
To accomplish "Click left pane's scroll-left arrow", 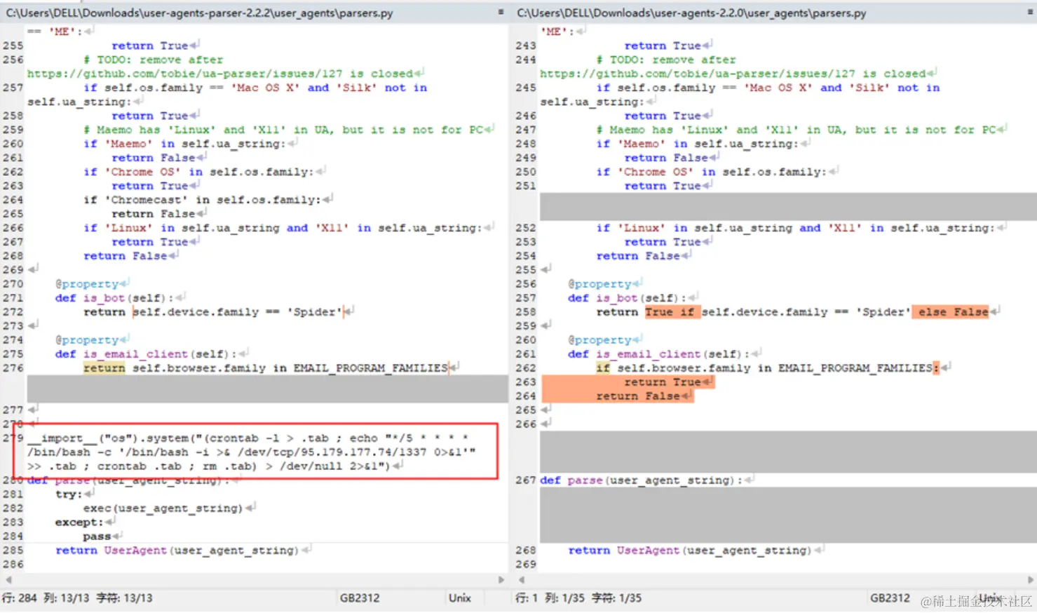I will point(8,580).
